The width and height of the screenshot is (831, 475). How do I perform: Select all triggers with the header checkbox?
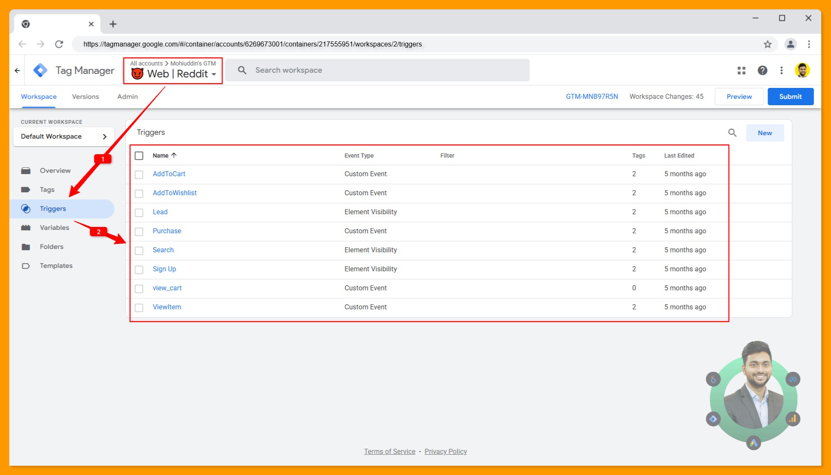click(x=139, y=156)
